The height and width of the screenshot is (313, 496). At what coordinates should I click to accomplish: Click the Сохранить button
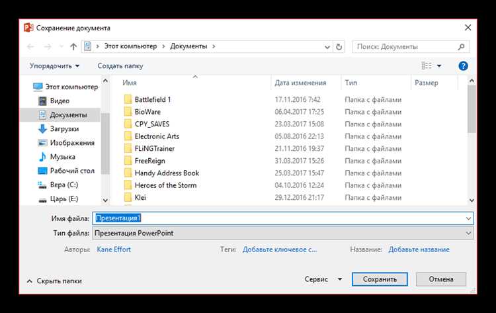[380, 279]
